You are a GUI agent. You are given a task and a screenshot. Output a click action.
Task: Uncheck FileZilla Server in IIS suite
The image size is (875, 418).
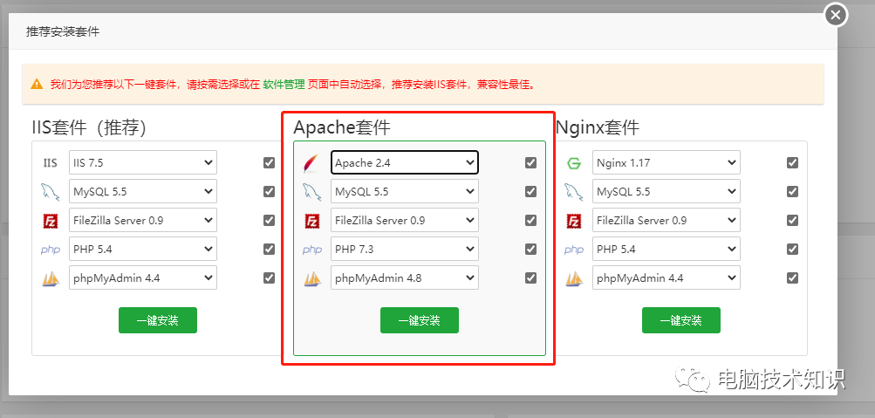coord(269,220)
